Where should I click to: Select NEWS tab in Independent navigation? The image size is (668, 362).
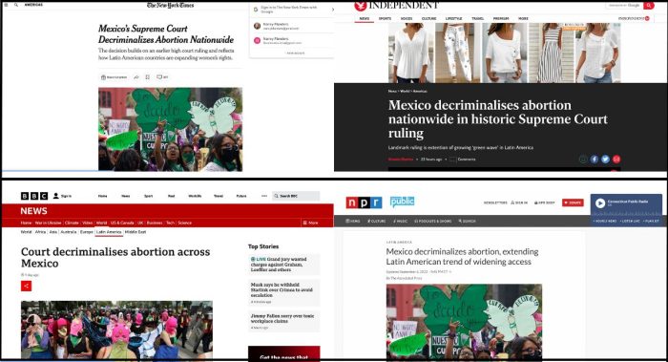tap(365, 19)
